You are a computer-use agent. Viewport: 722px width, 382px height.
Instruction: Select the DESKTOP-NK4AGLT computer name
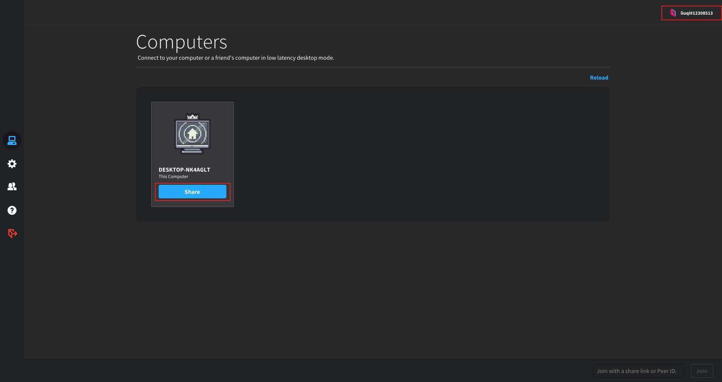coord(184,170)
